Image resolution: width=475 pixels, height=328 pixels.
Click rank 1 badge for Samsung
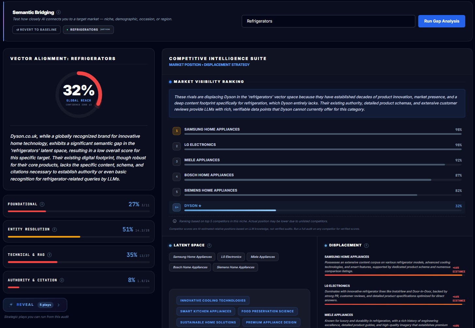(177, 131)
